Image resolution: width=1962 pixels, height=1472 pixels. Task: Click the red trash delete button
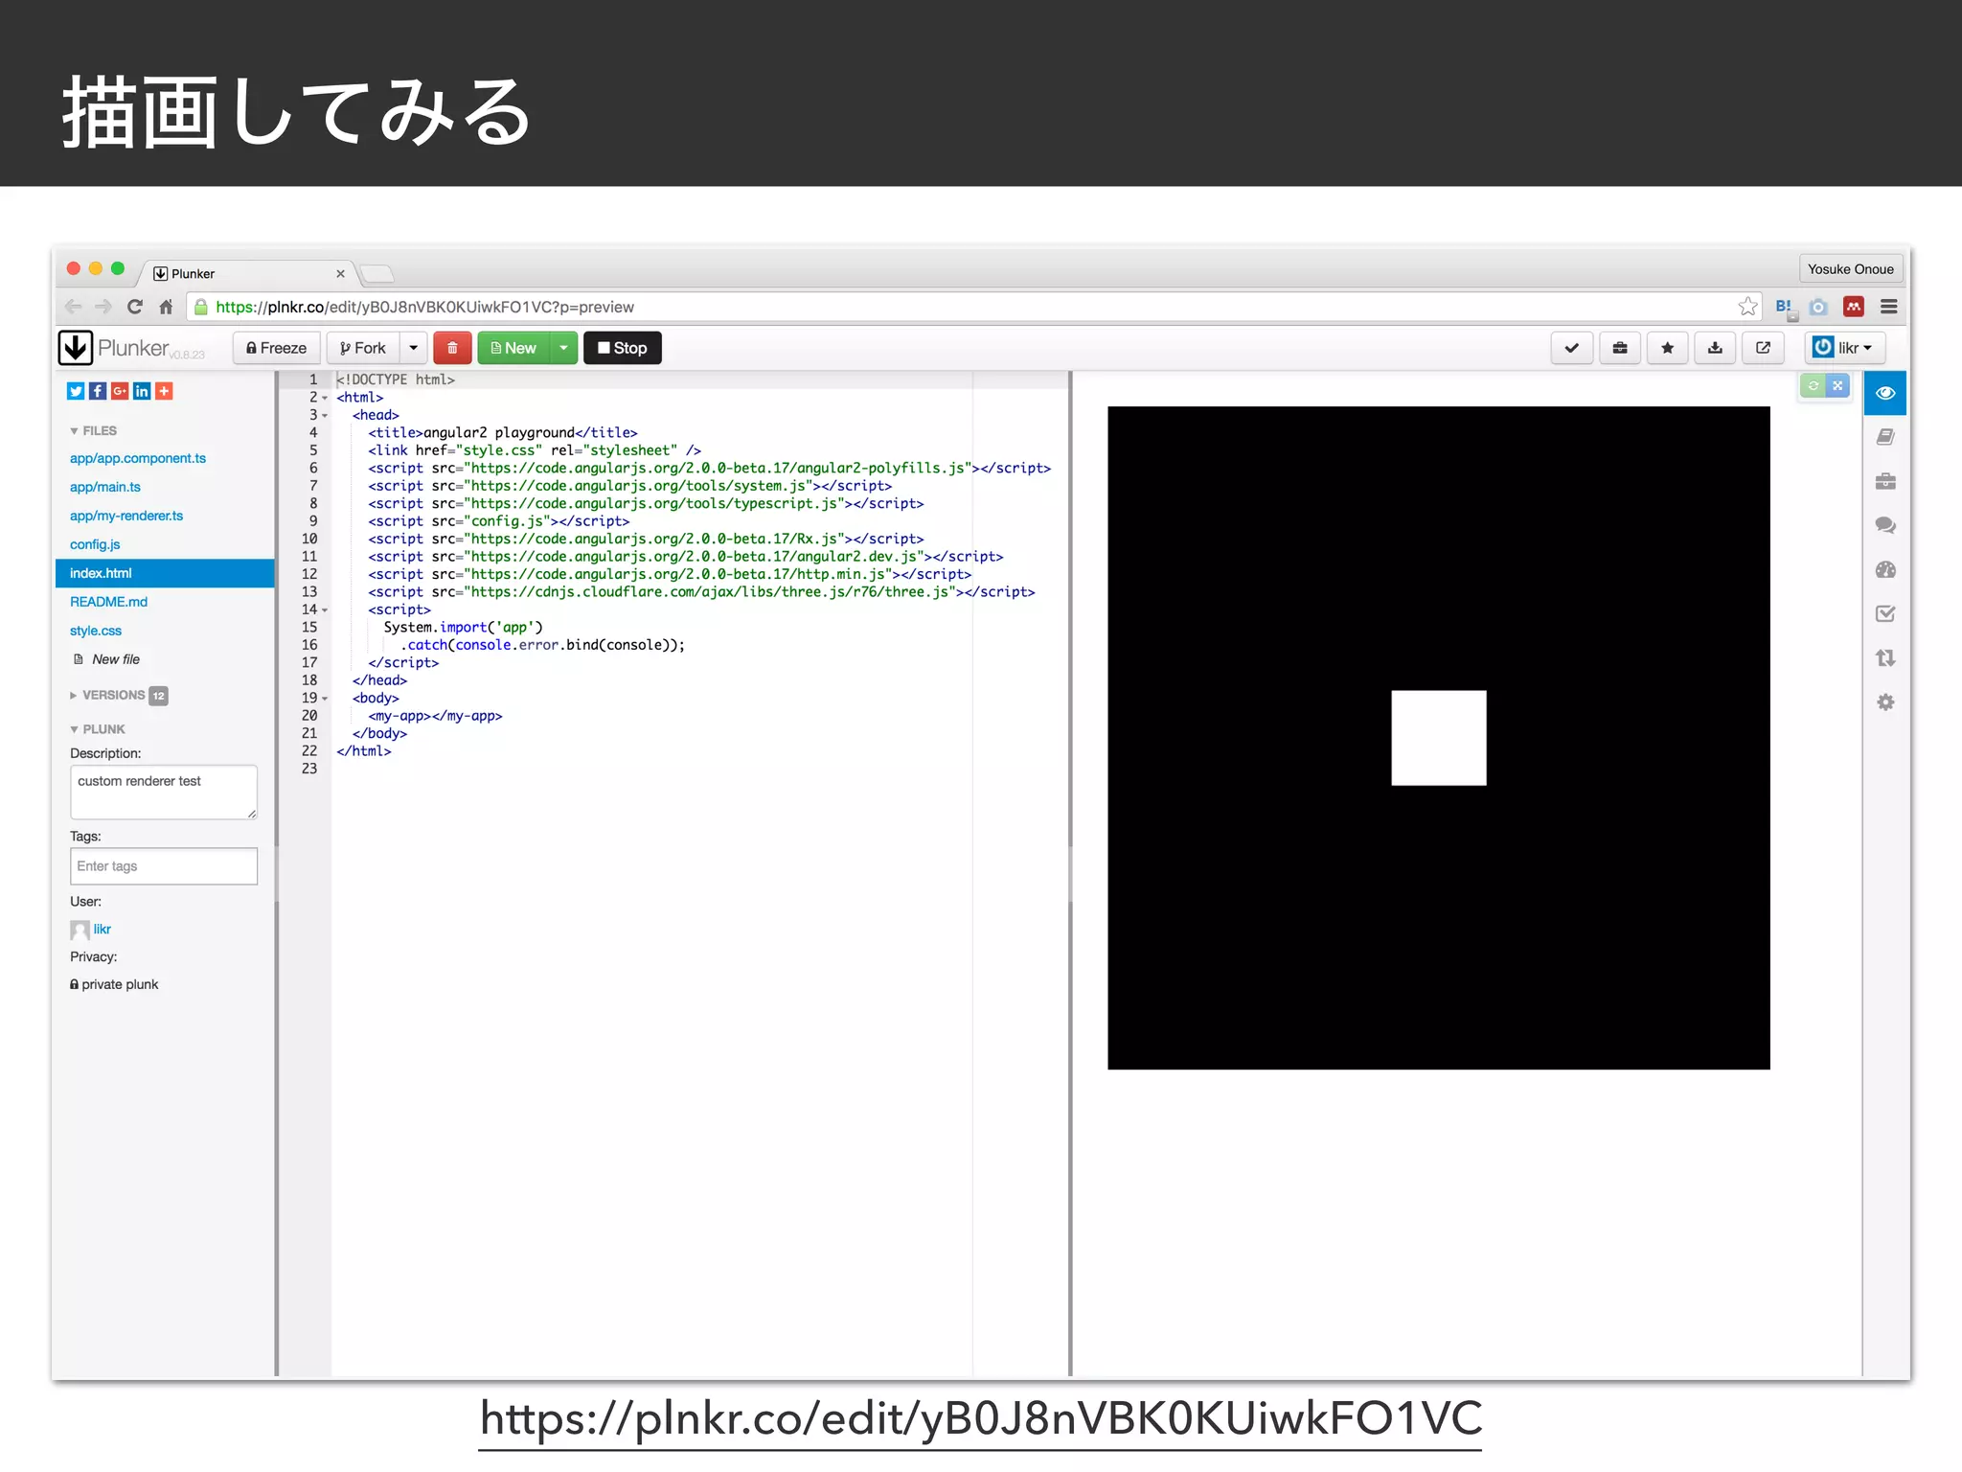pos(452,348)
